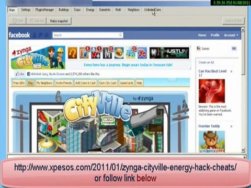
Task: Open the Crops tab
Action: 77,10
